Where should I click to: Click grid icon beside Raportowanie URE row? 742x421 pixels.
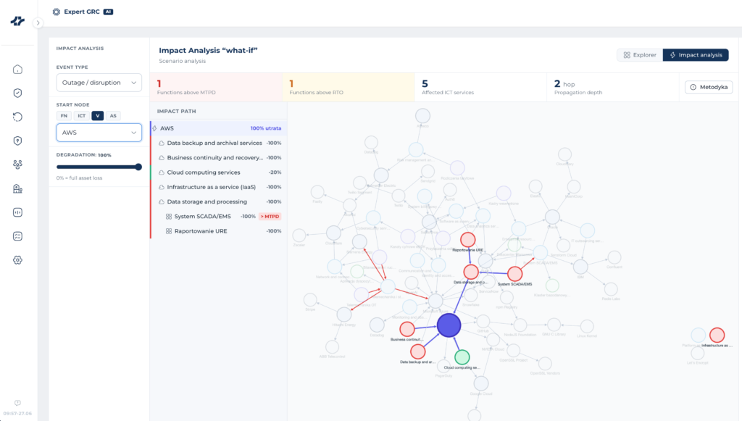pos(168,231)
